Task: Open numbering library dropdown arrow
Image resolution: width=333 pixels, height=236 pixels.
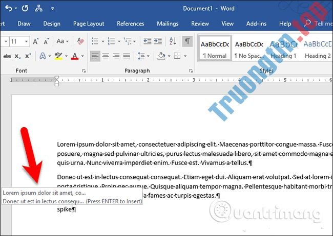Action: [x=119, y=41]
